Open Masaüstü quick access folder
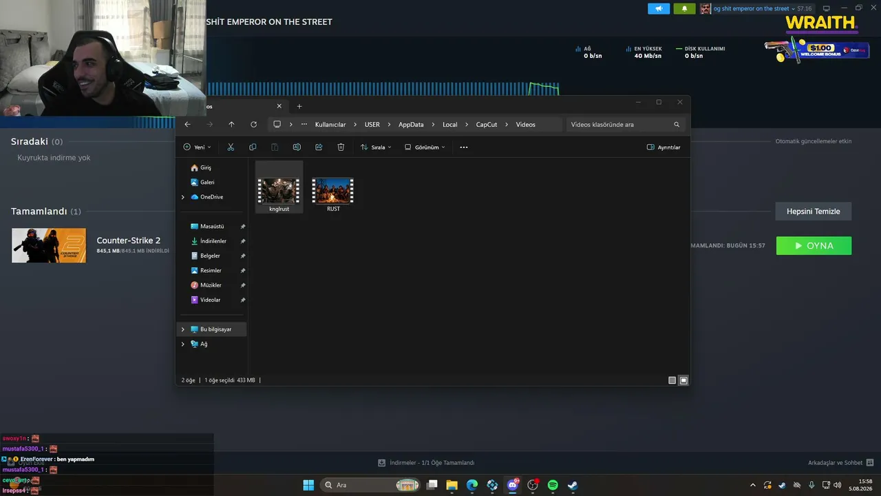Screen dimensions: 881x496 tap(212, 227)
